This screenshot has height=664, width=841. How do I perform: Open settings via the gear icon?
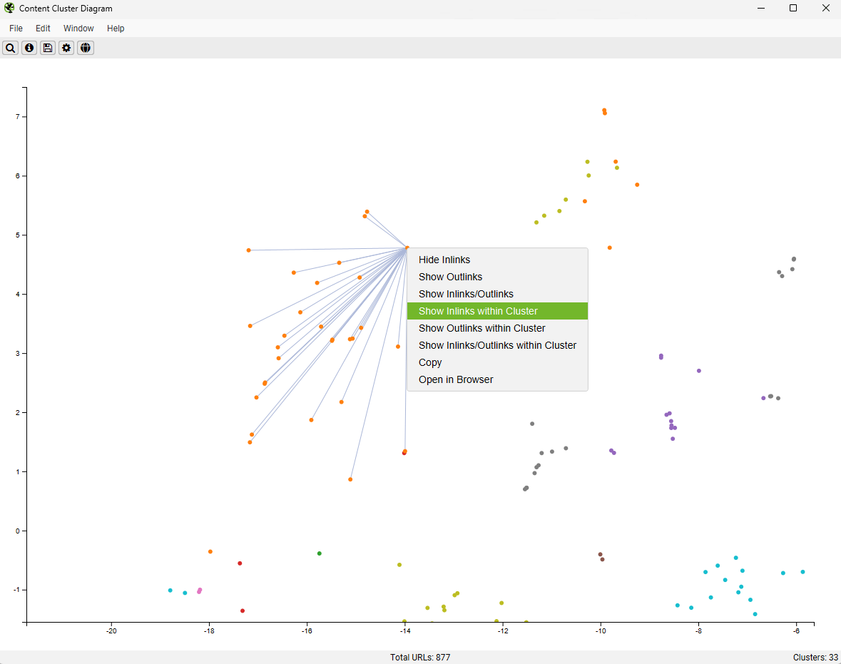pyautogui.click(x=66, y=48)
